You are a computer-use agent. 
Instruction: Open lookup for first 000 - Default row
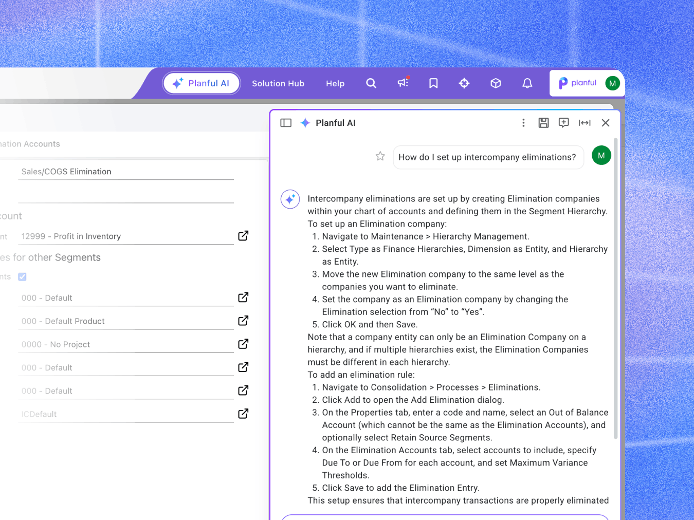(x=244, y=298)
